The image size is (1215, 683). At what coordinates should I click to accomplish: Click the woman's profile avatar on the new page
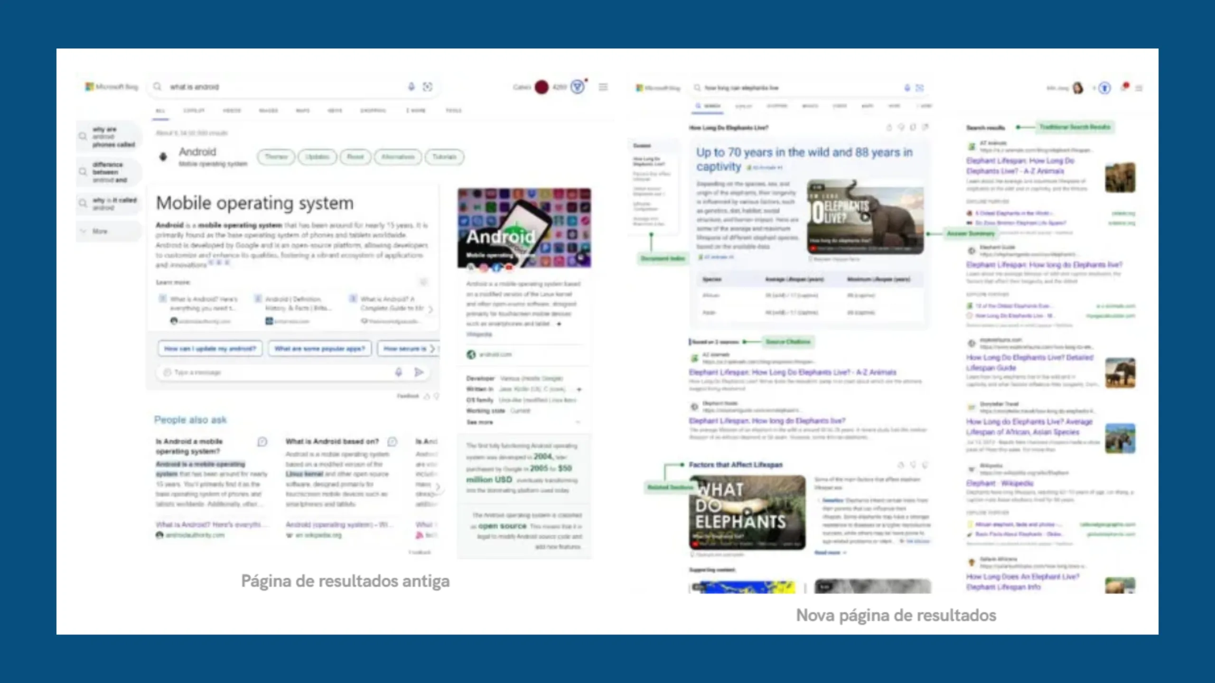pos(1078,88)
